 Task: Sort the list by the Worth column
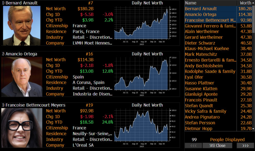[245, 3]
